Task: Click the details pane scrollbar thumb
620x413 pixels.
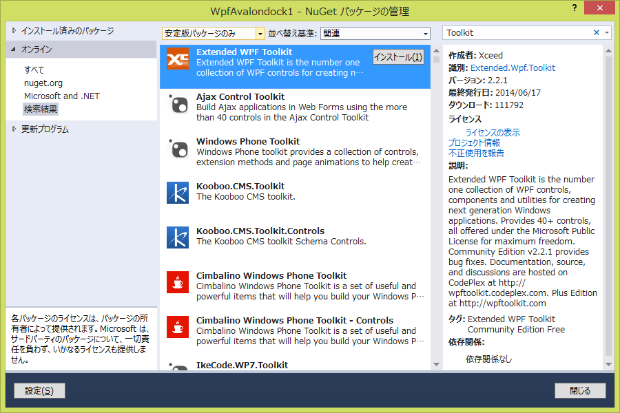Action: pos(608,206)
